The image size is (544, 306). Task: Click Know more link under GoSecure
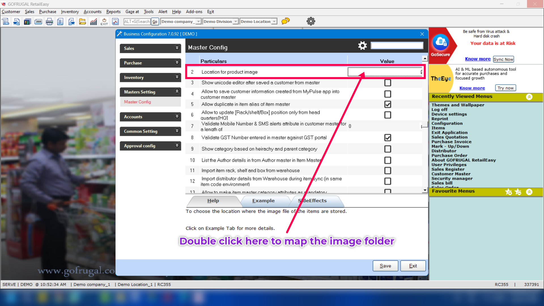coord(477,59)
